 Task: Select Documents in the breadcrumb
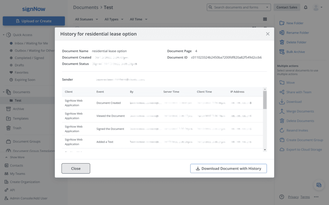tap(85, 7)
